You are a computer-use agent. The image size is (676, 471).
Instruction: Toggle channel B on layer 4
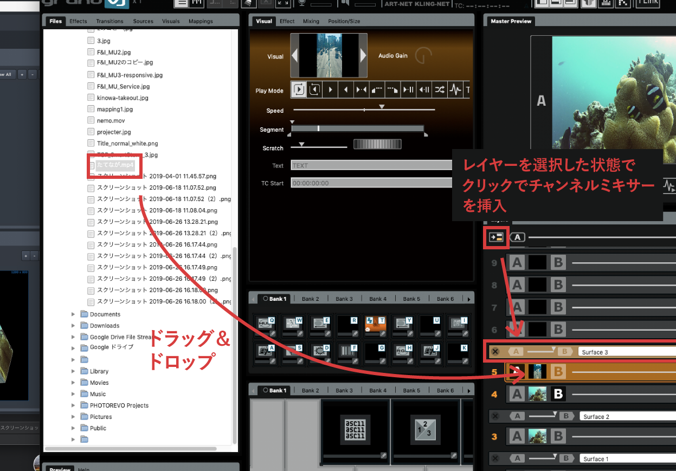[x=558, y=394]
